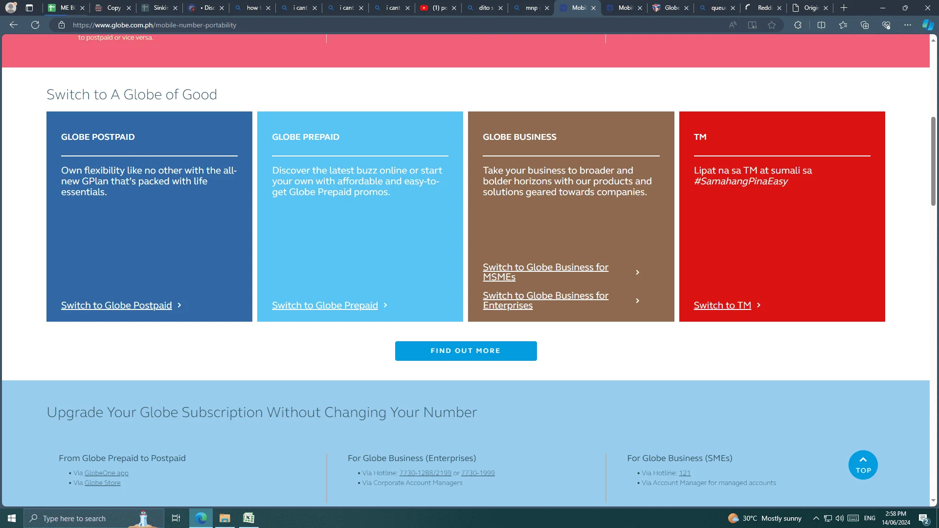Viewport: 939px width, 528px height.
Task: Open Browser essentials heart icon
Action: pos(886,25)
